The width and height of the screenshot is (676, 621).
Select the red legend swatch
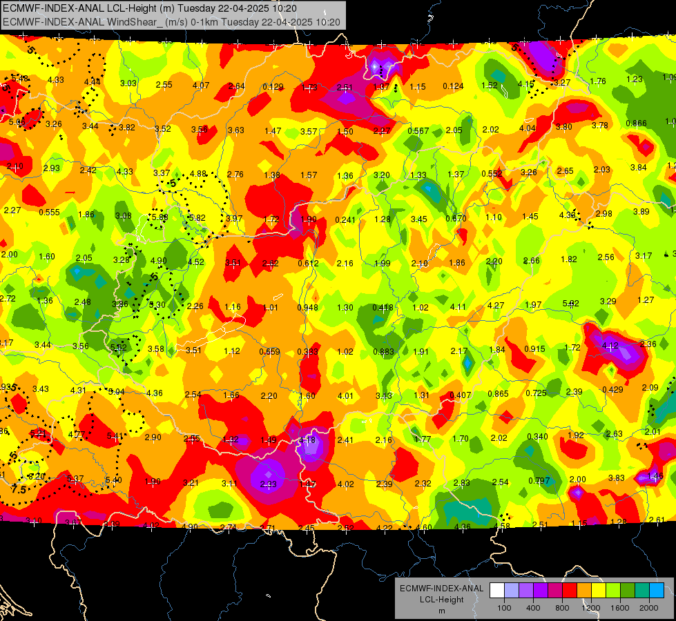pyautogui.click(x=570, y=591)
